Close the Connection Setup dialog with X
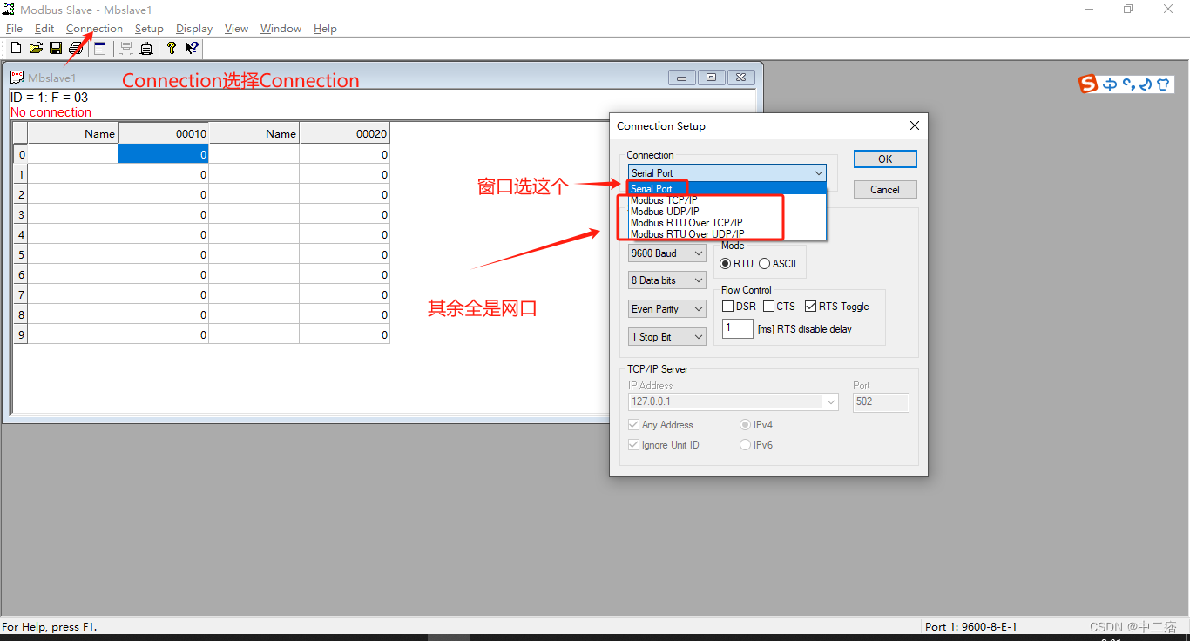1190x641 pixels. pyautogui.click(x=915, y=125)
